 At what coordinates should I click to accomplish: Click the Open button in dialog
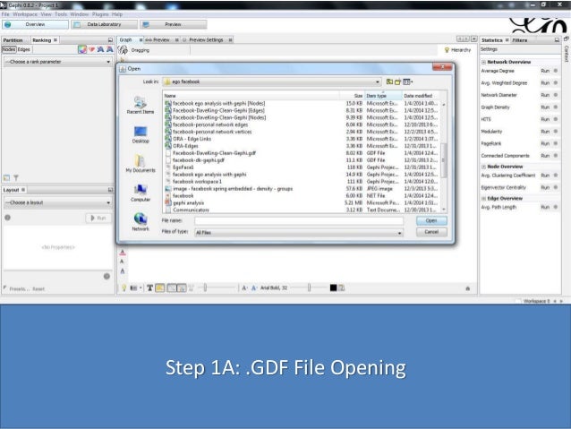431,220
